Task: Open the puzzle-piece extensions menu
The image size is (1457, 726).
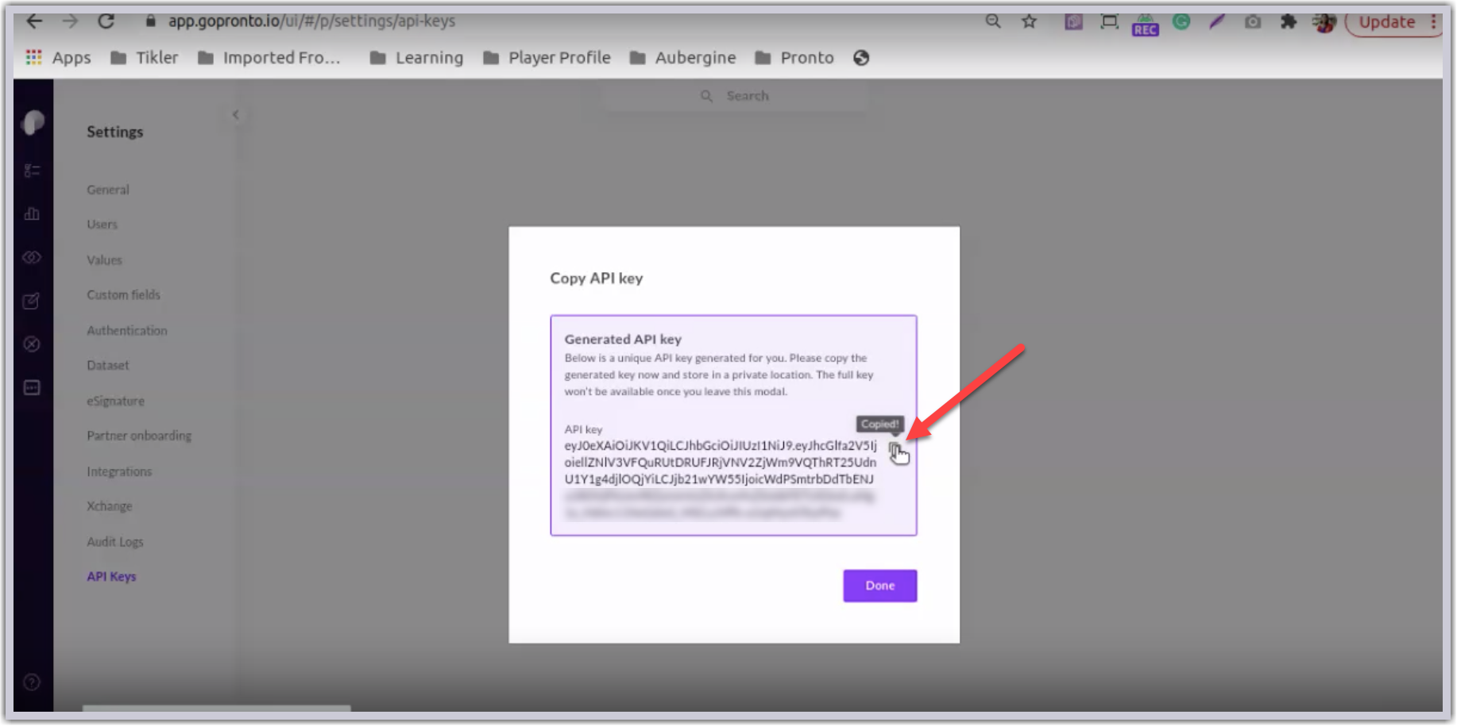Action: click(x=1289, y=21)
